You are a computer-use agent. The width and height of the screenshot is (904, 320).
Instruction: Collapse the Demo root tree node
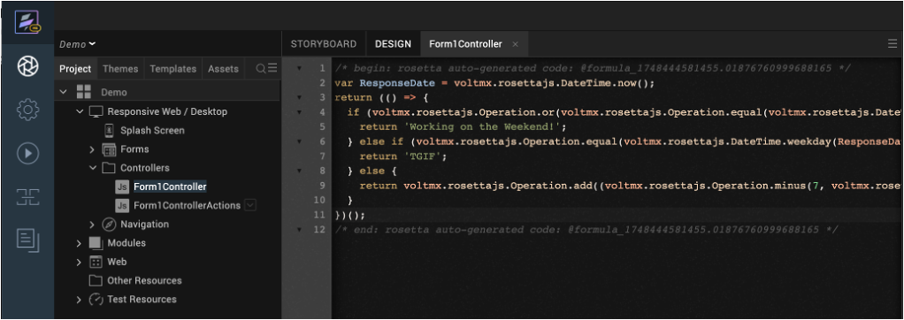point(64,92)
